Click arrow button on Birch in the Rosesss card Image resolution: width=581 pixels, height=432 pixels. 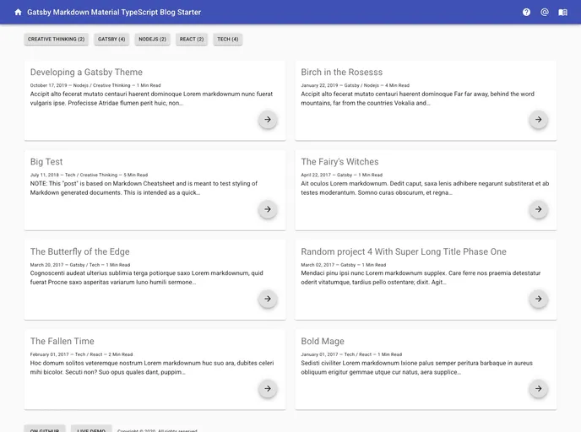point(539,120)
